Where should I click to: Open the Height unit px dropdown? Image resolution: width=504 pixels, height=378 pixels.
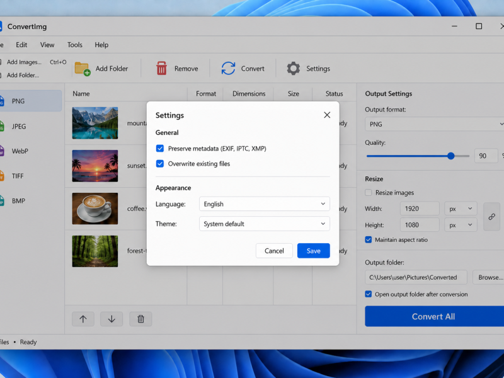(x=461, y=225)
